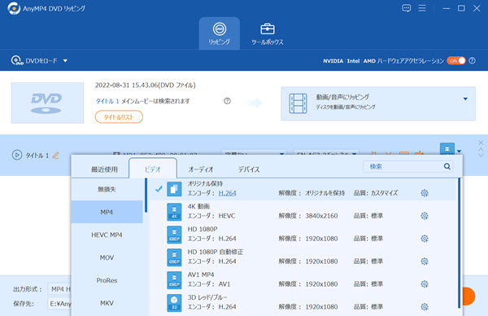Open the hamburger menu in title bar
488x316 pixels.
tap(422, 8)
